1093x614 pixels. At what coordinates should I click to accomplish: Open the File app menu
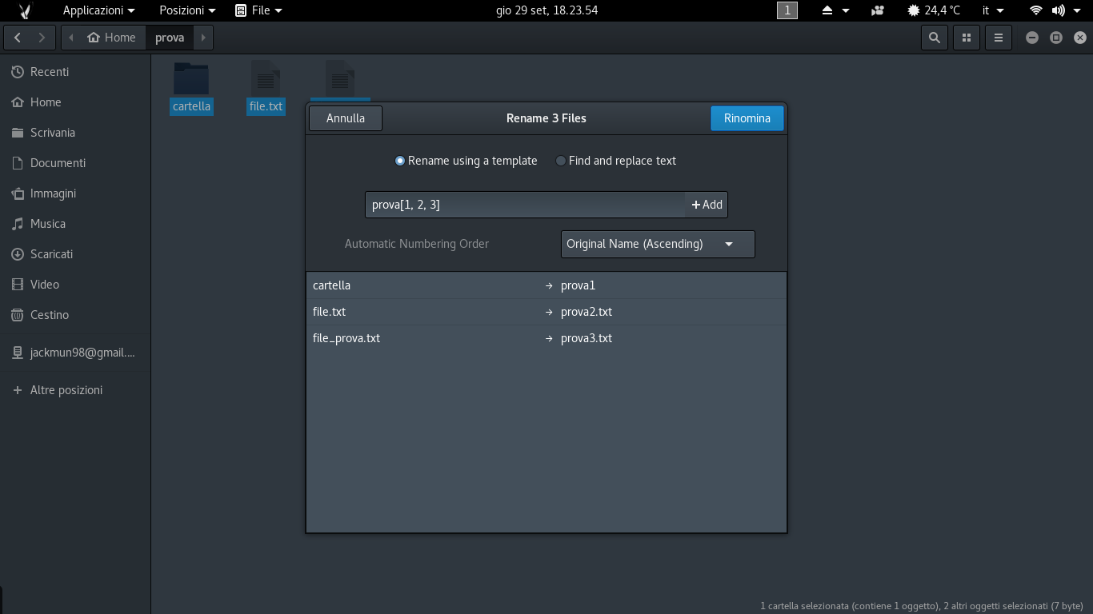(x=259, y=10)
